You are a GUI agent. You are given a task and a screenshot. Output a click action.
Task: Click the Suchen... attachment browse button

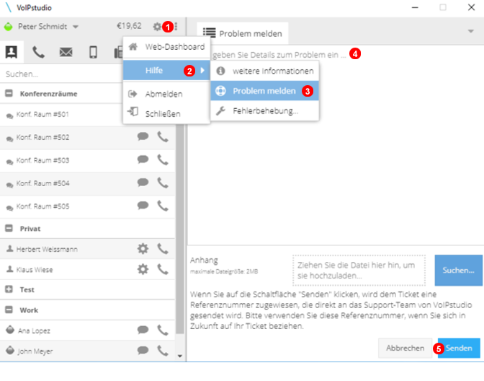458,271
